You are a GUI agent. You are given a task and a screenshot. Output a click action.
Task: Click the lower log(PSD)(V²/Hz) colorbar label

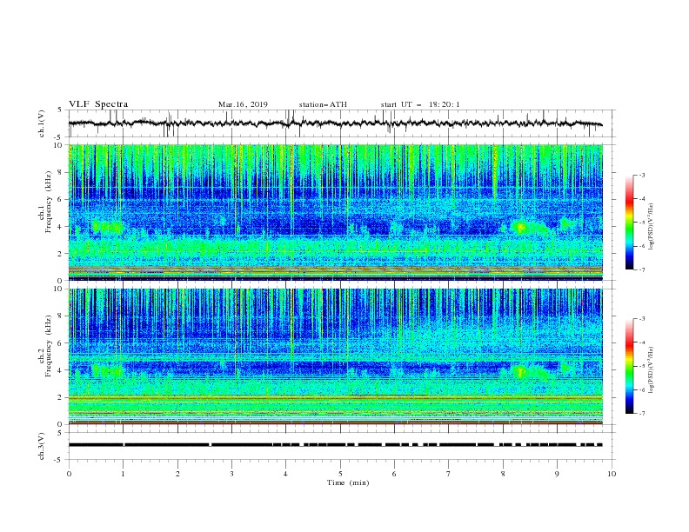click(652, 370)
